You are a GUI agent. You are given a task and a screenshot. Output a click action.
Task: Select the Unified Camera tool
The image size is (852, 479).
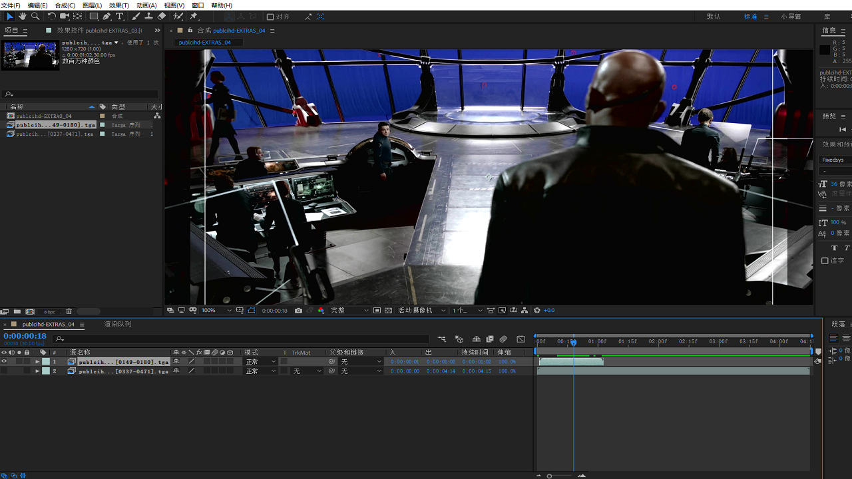65,16
